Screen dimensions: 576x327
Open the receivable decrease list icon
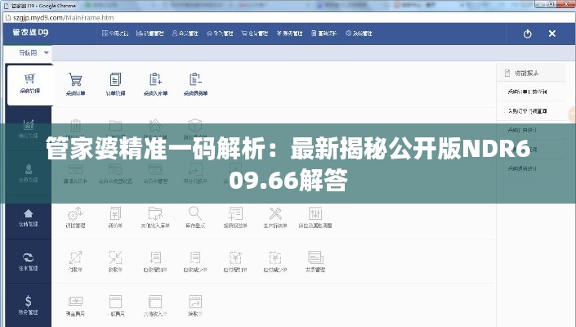coord(195,258)
